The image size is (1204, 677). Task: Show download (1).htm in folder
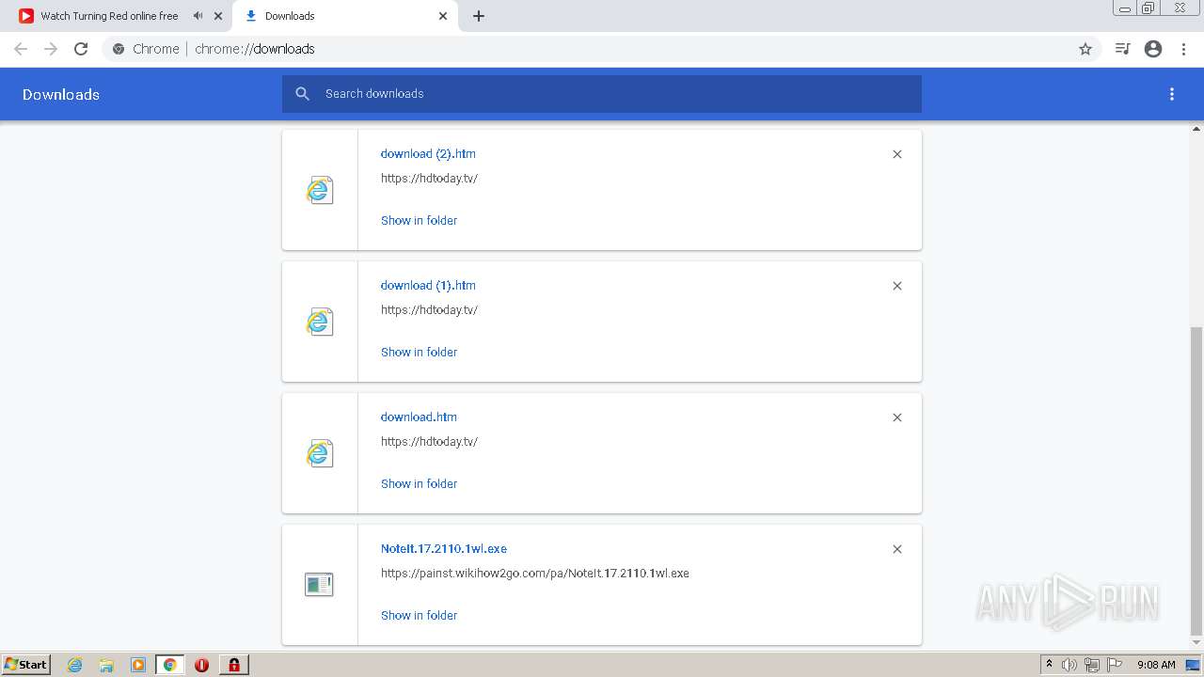(419, 352)
